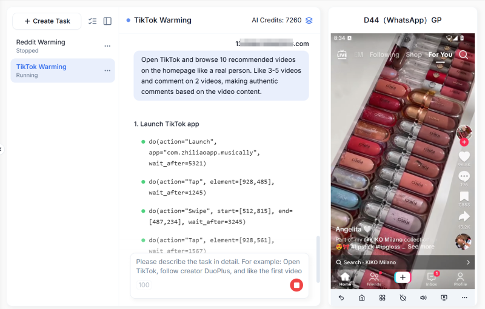Tap the #lipgloss hashtag
485x309 pixels.
pyautogui.click(x=387, y=247)
